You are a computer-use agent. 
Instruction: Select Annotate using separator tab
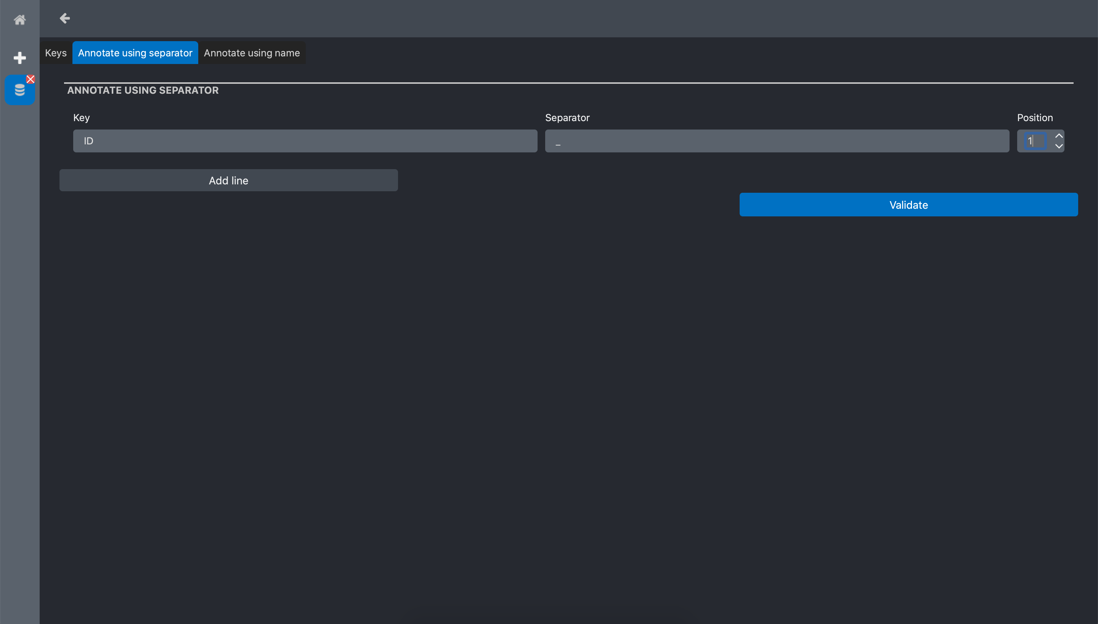(135, 53)
